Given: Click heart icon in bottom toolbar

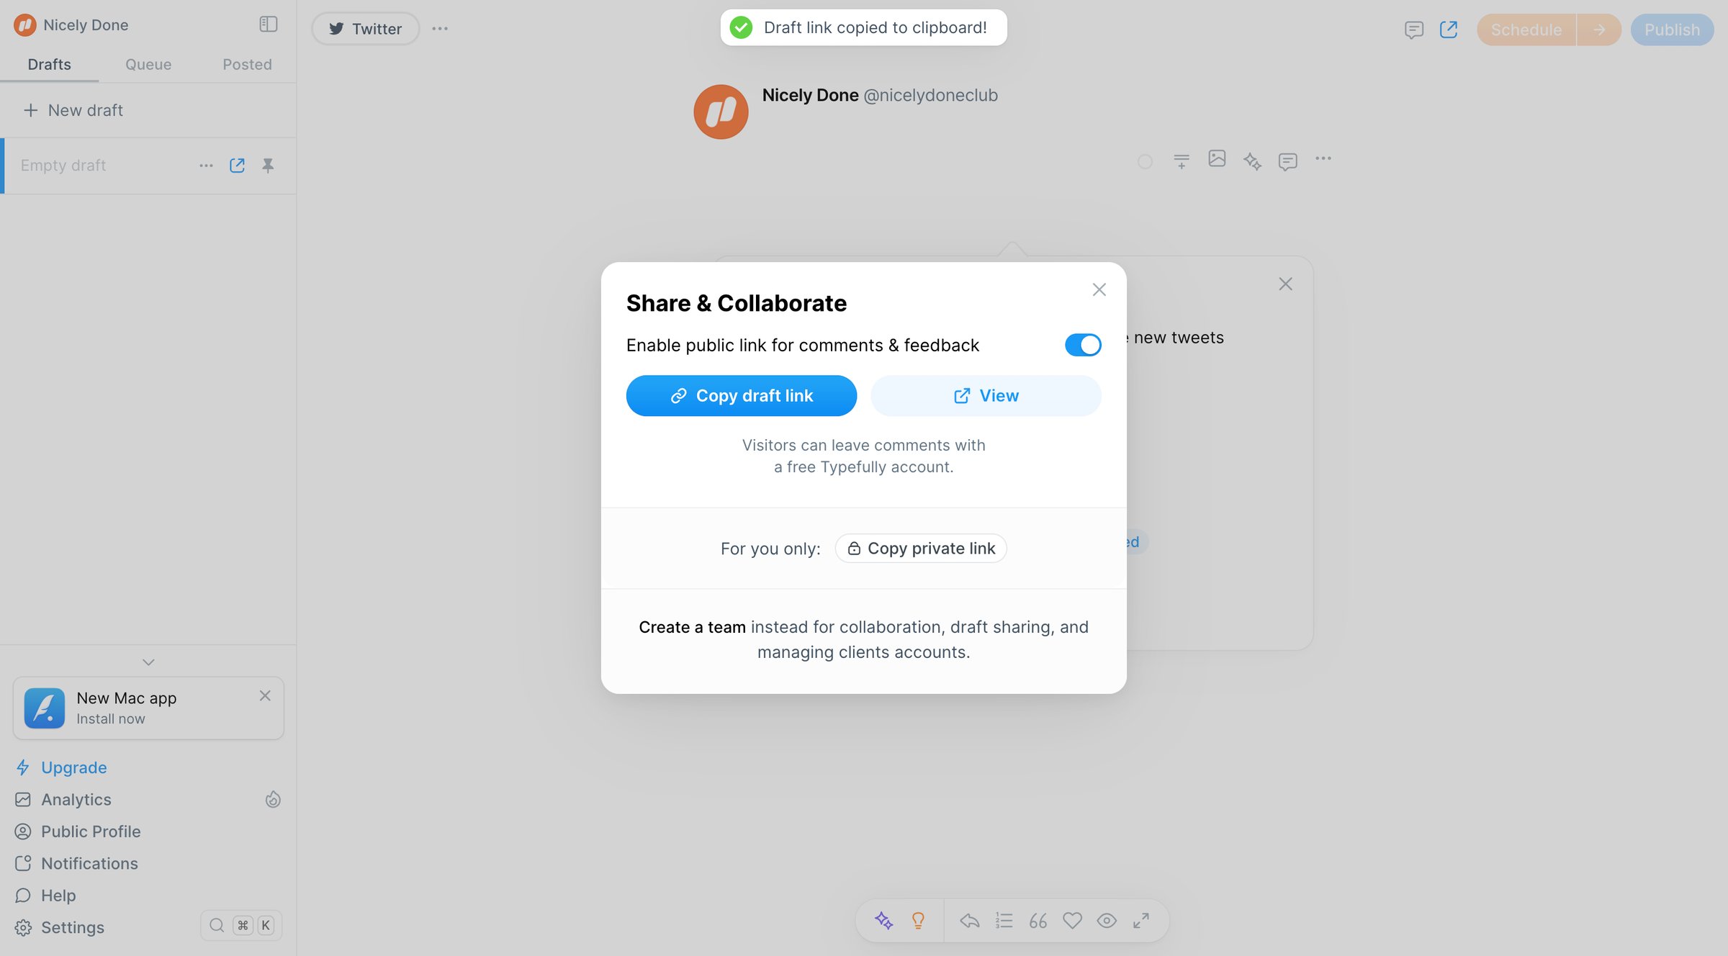Looking at the screenshot, I should 1073,920.
